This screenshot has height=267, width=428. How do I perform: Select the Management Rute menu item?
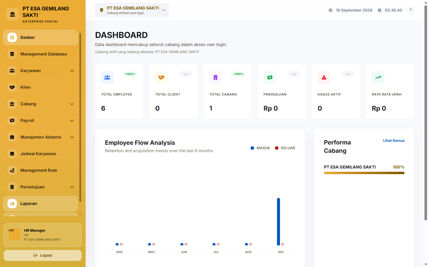pos(40,170)
